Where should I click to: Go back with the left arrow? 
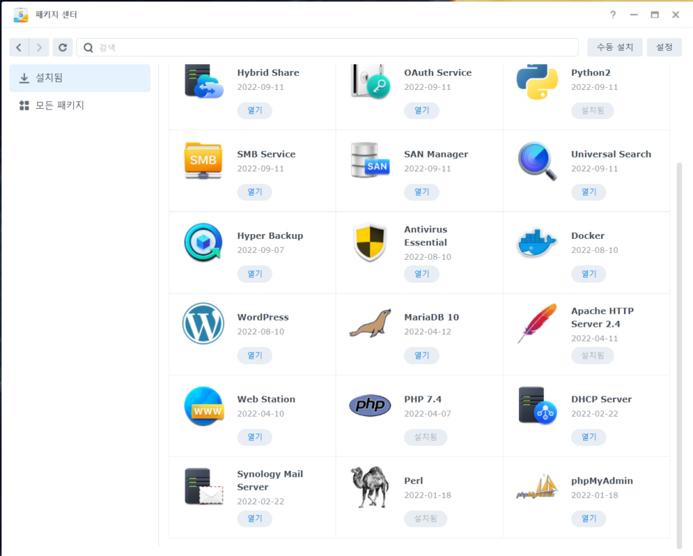coord(19,47)
